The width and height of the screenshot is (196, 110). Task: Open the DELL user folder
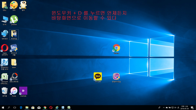click(x=5, y=6)
